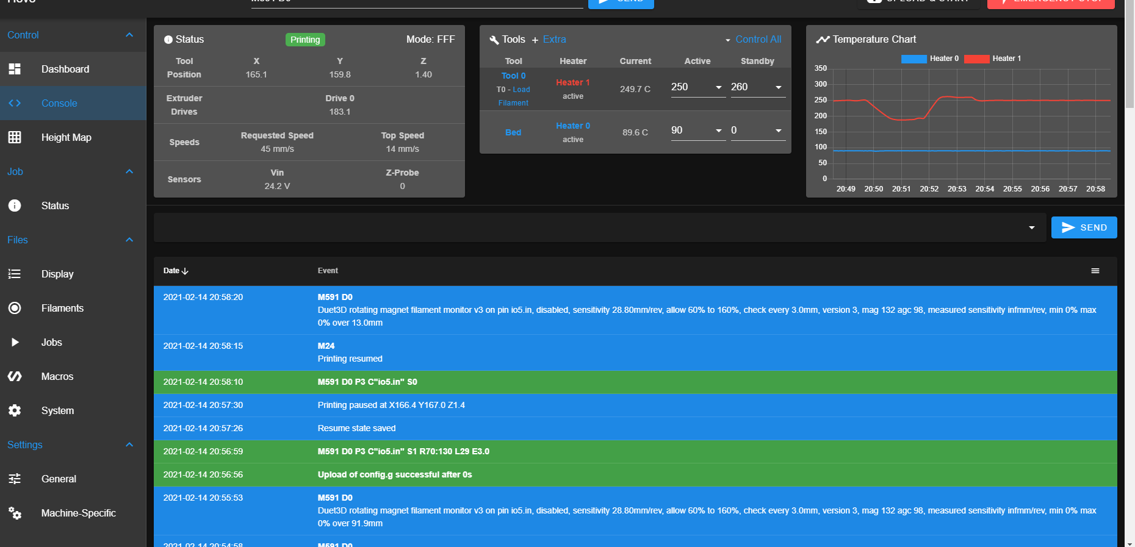The height and width of the screenshot is (547, 1135).
Task: Click the Printing status badge
Action: coord(305,40)
